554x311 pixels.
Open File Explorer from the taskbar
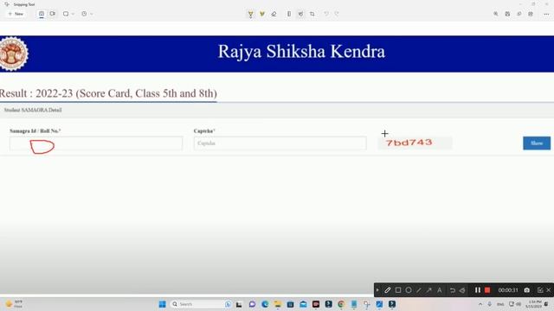(278, 304)
